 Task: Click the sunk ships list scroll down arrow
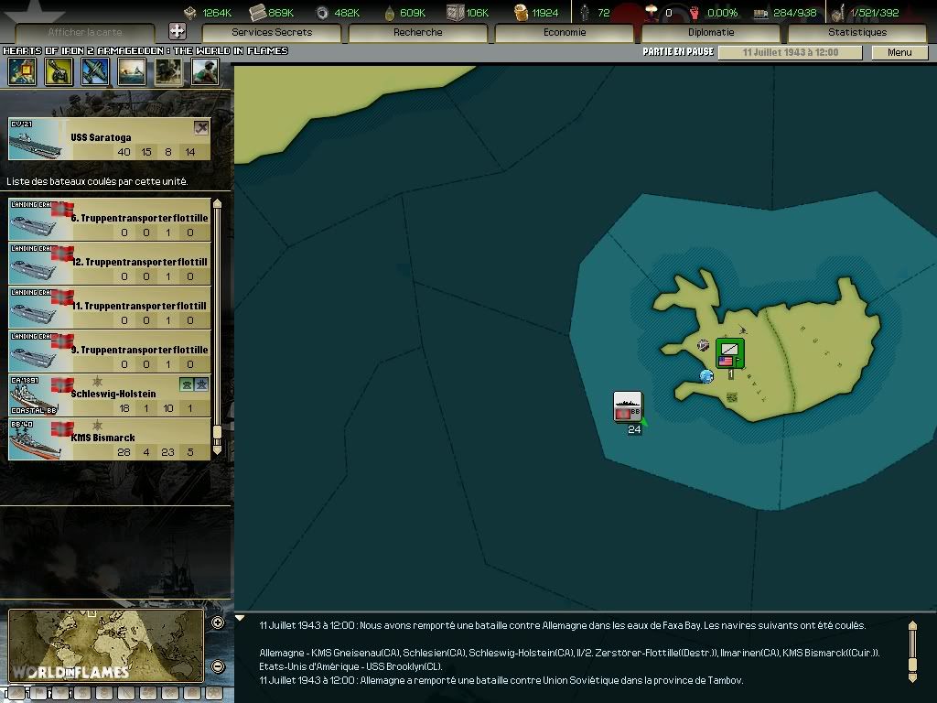point(217,450)
